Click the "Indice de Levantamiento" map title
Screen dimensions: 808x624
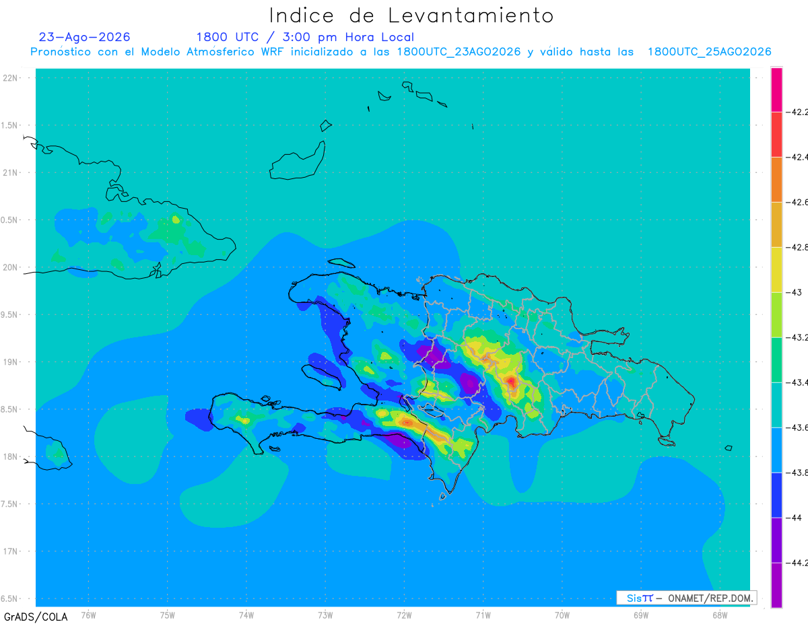click(411, 15)
